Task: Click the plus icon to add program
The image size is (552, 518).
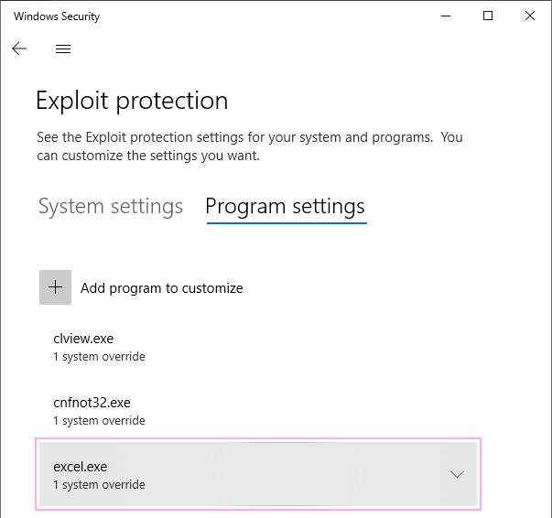Action: 55,287
